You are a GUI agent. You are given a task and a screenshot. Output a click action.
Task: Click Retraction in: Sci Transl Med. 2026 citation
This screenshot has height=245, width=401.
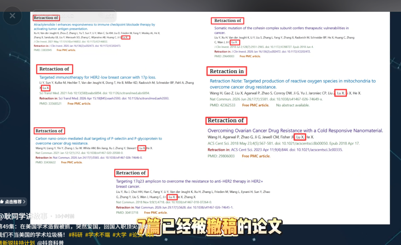pos(104,98)
